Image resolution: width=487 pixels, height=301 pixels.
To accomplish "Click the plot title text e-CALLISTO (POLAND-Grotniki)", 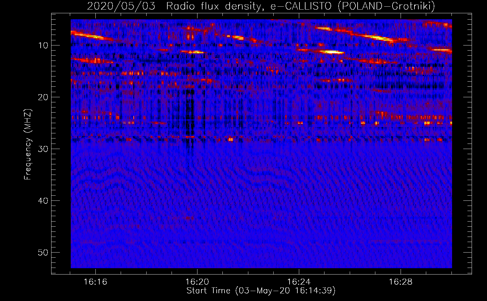I will 352,6.
